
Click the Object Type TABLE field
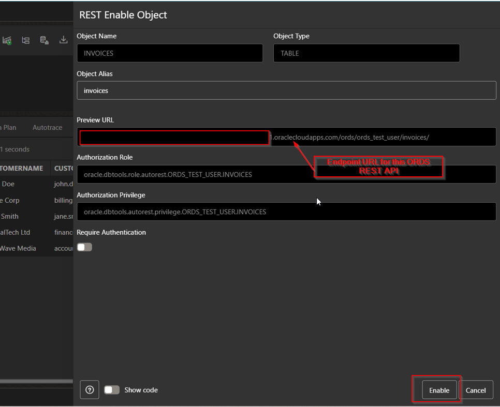(366, 53)
